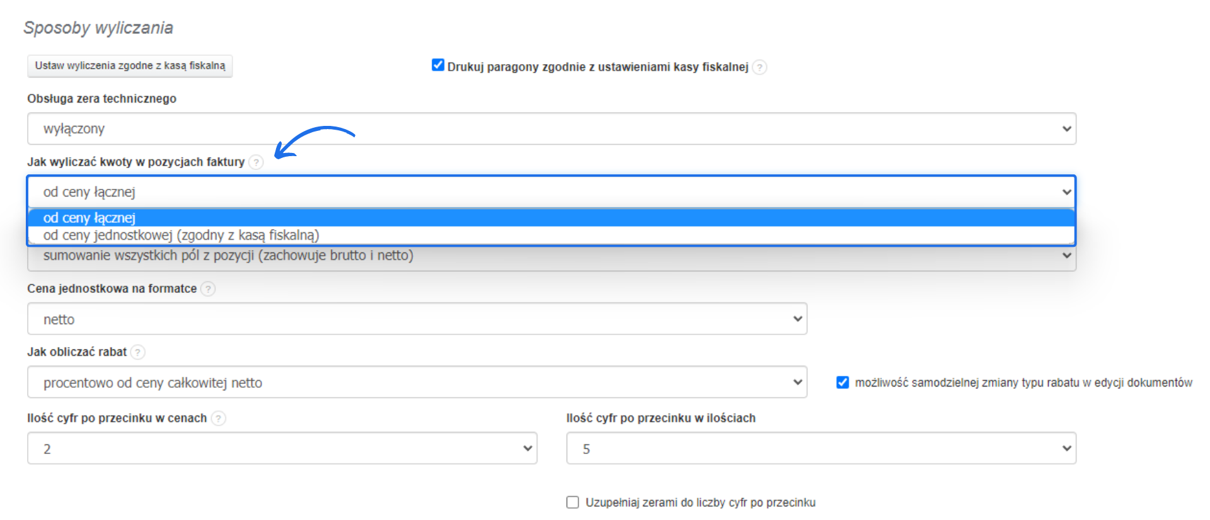Collapse the open 'od ceny łącznej' select box
This screenshot has height=520, width=1210.
coord(551,192)
